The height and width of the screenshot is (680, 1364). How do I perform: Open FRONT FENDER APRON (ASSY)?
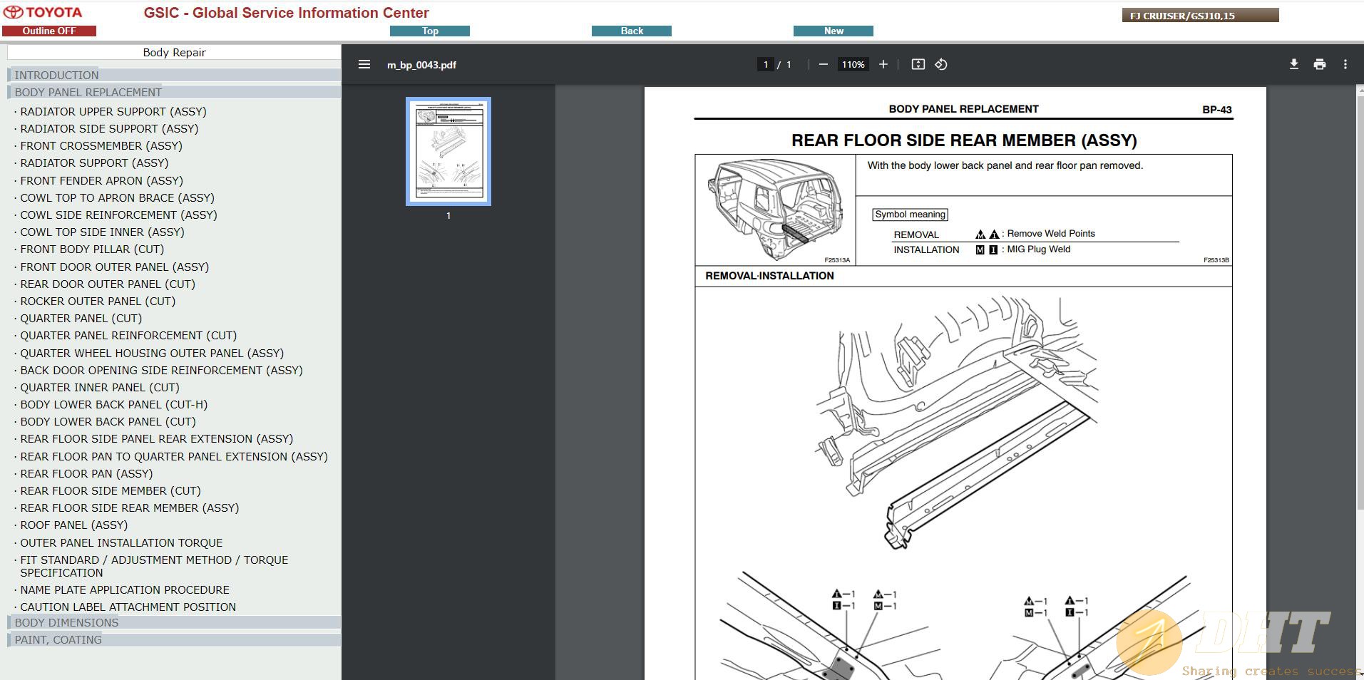pyautogui.click(x=101, y=180)
